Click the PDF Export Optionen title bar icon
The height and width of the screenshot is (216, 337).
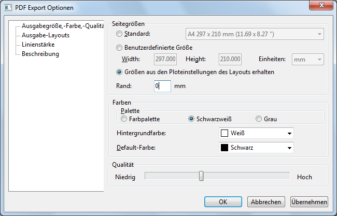[x=7, y=8]
